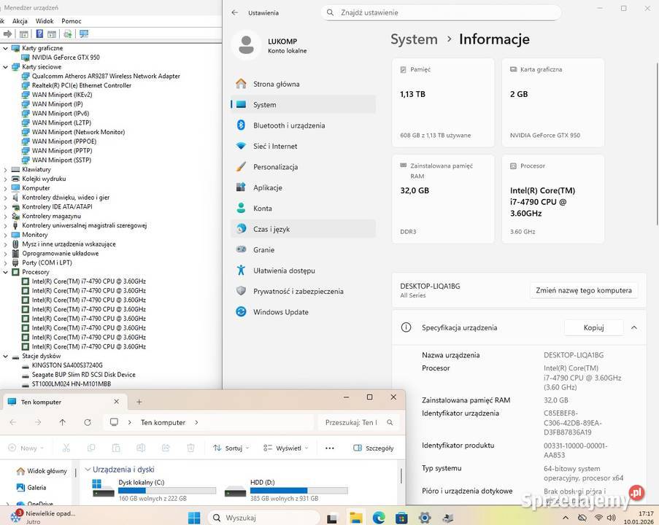Viewport: 659px width, 525px height.
Task: Click the Delete trash icon in Explorer
Action: pyautogui.click(x=190, y=448)
